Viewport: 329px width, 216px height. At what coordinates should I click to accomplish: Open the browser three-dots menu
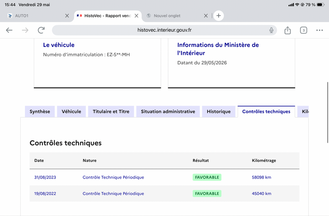tap(320, 30)
